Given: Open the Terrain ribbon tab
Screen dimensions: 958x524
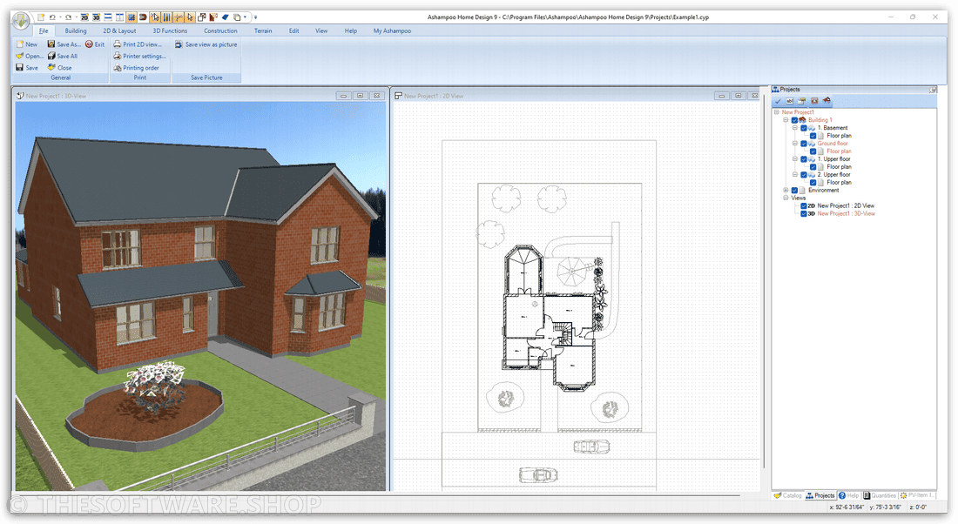Looking at the screenshot, I should (263, 30).
